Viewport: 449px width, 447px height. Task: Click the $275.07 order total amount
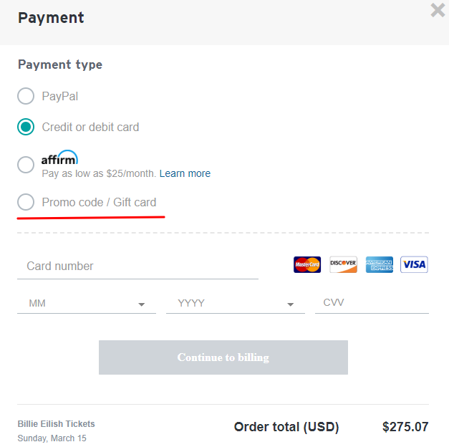coord(405,427)
